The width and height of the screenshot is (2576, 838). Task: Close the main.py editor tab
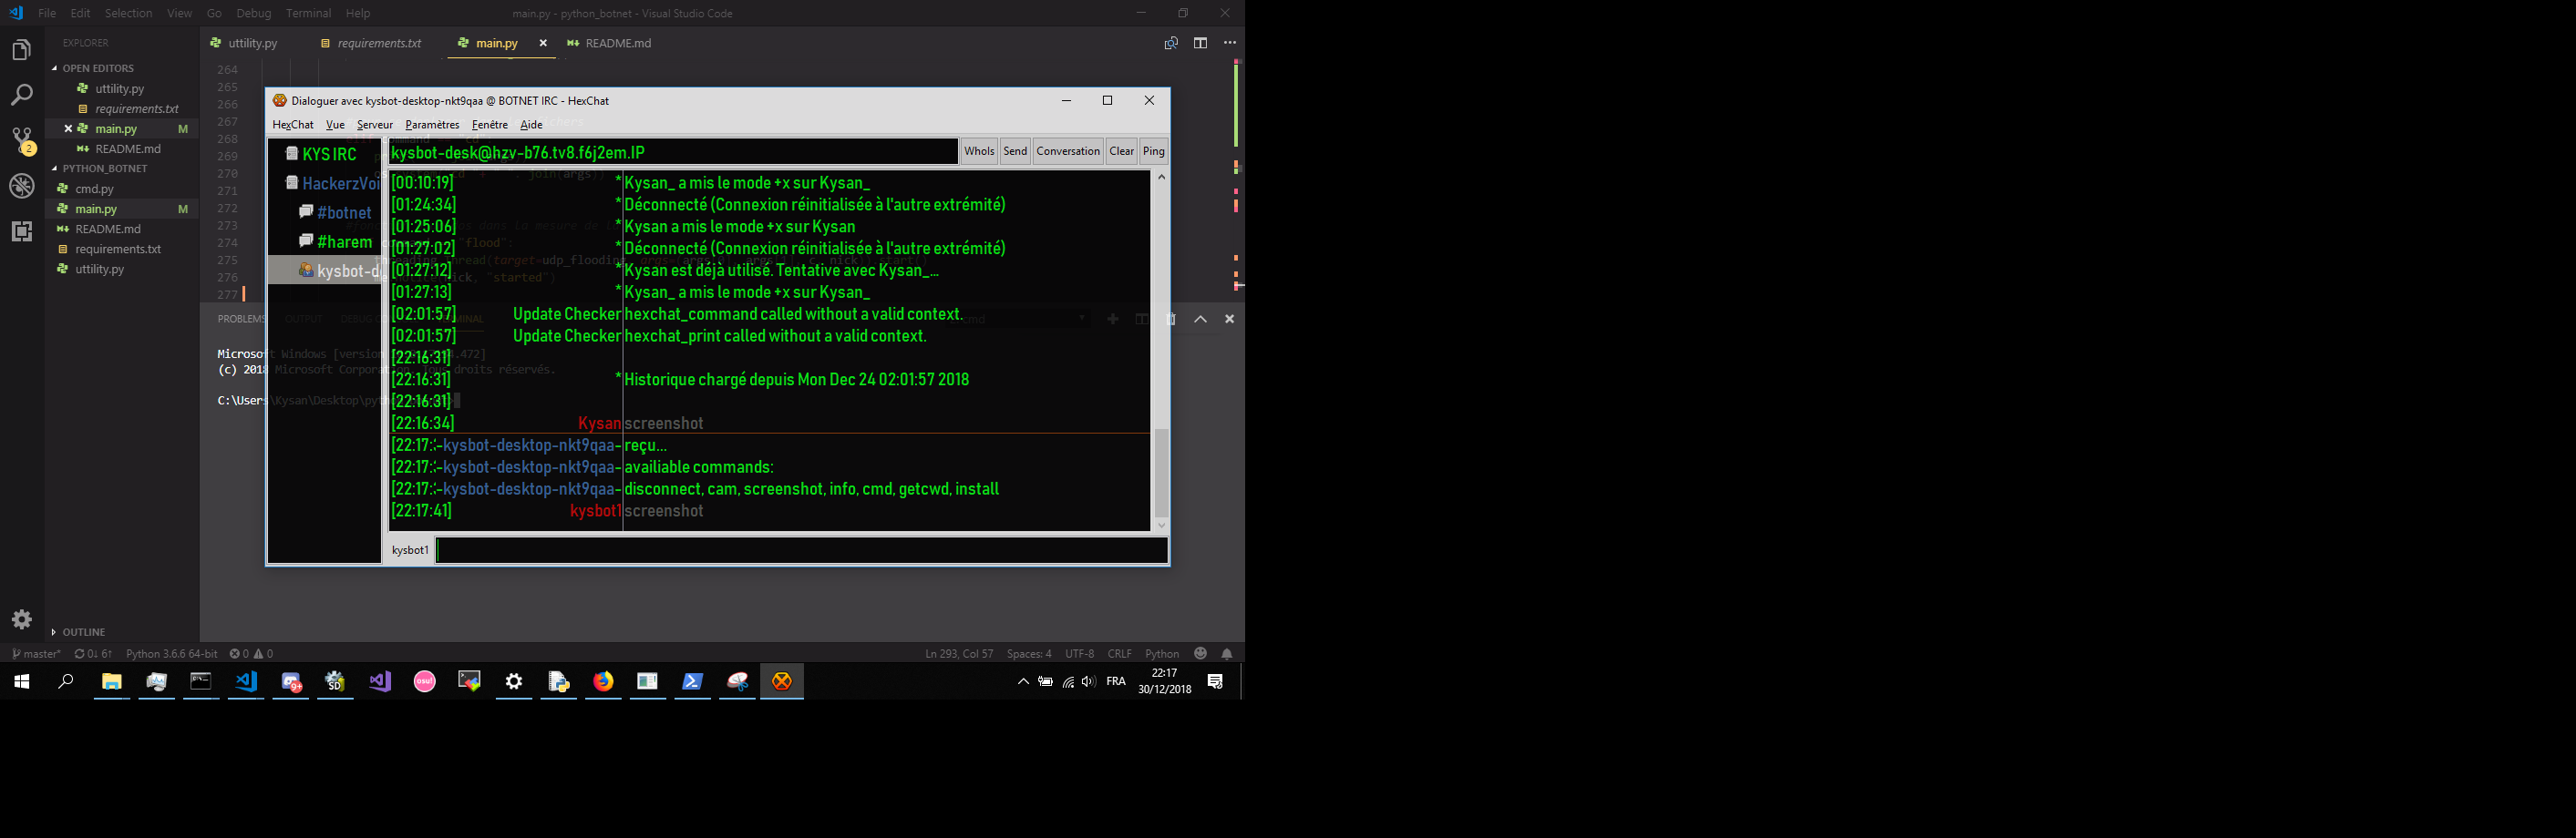point(543,43)
